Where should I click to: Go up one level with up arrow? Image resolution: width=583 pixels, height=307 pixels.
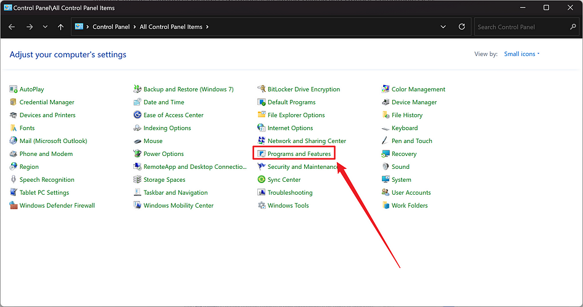coord(60,27)
